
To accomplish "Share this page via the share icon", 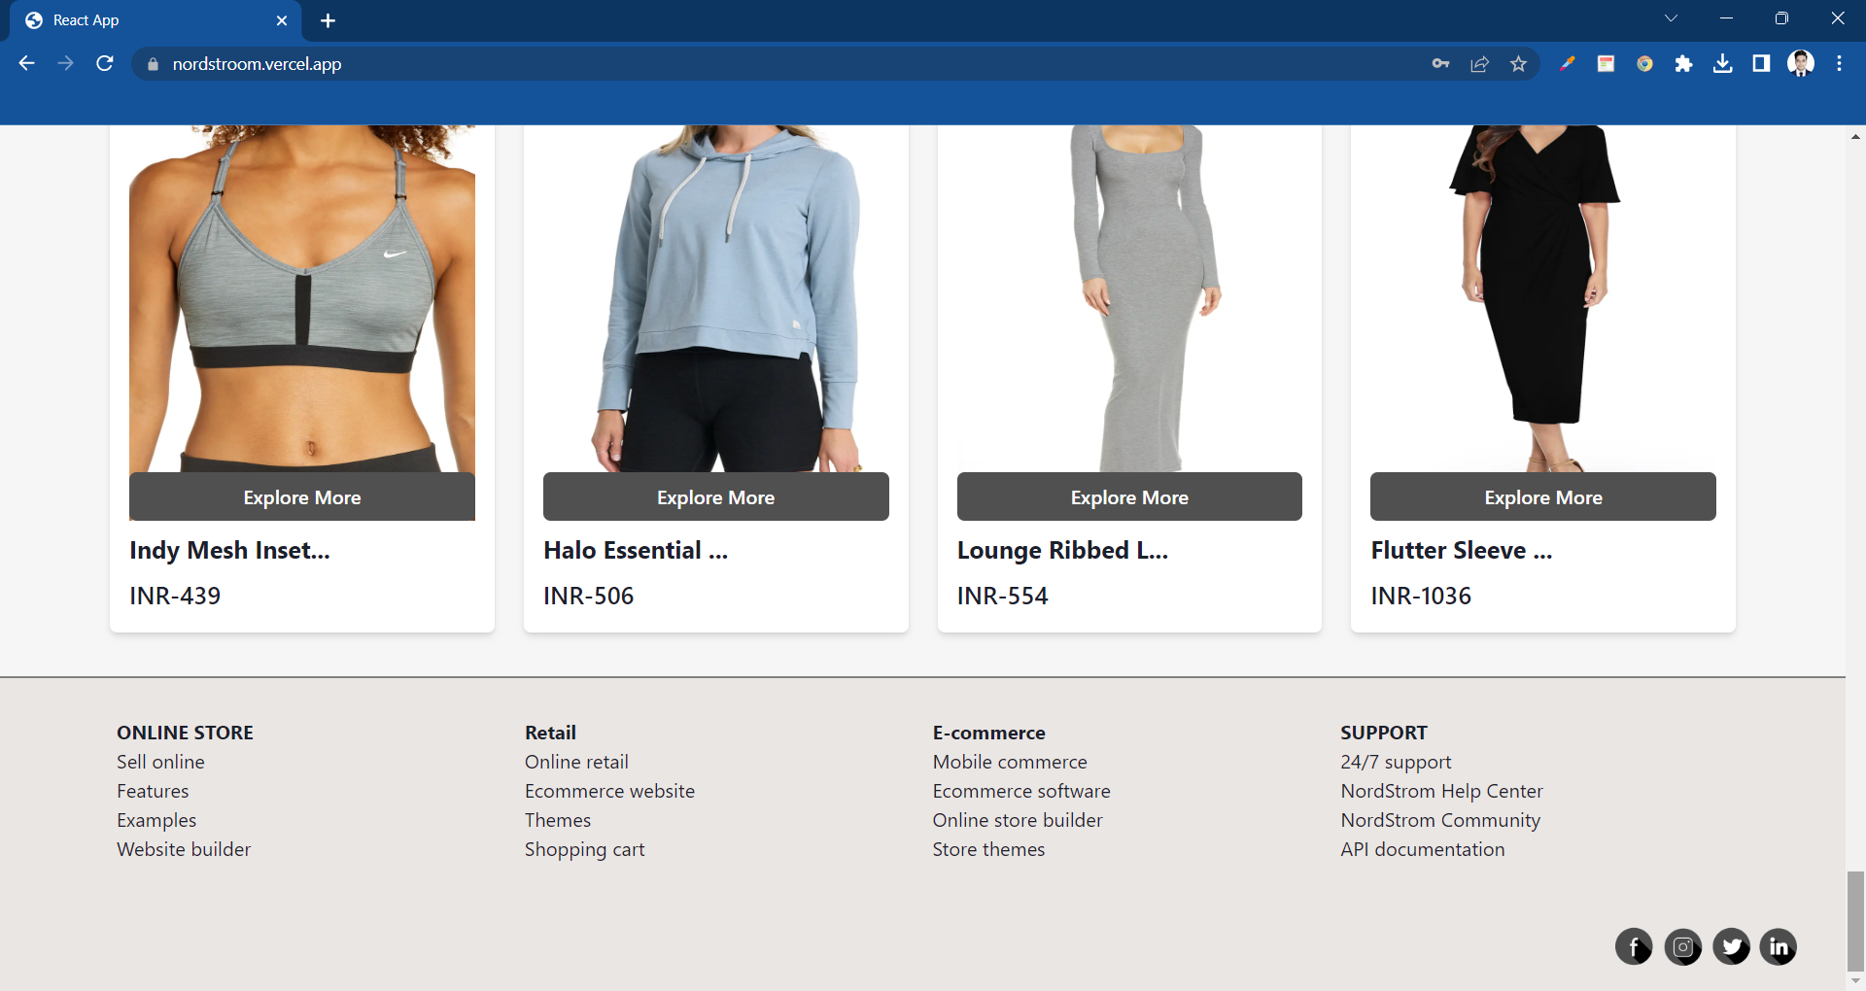I will (1479, 64).
